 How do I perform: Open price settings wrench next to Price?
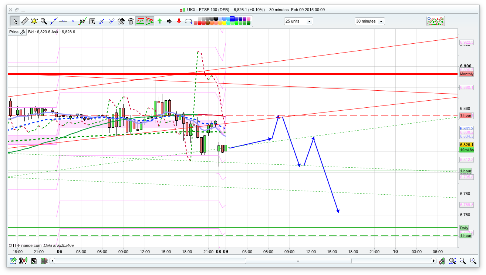[23, 32]
